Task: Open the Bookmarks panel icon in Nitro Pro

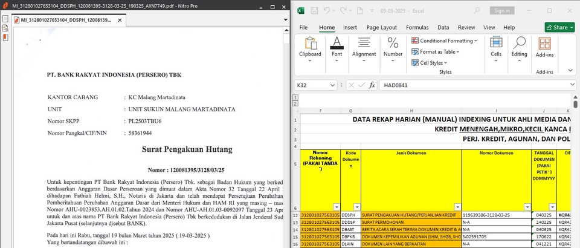Action: click(5, 38)
